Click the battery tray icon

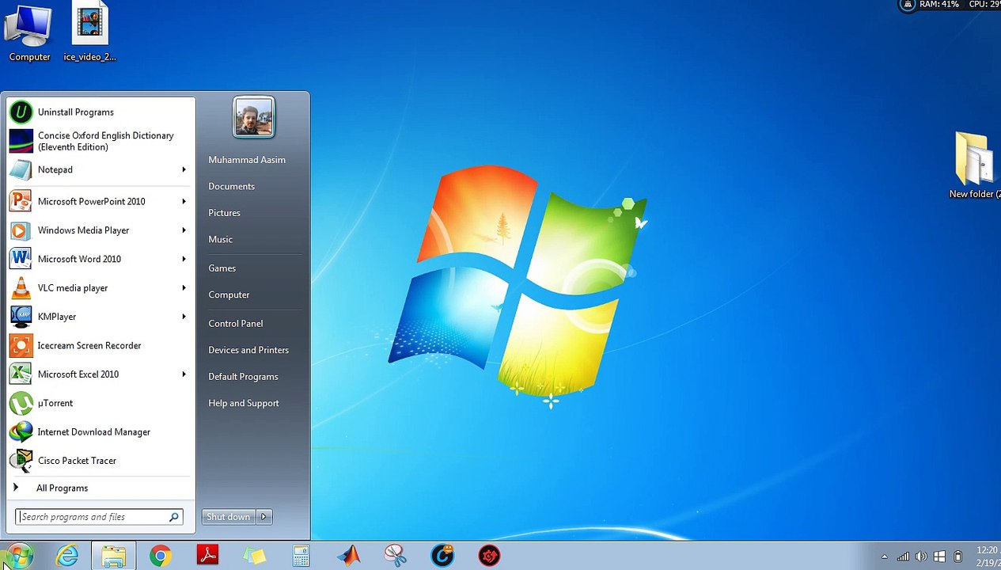(958, 557)
